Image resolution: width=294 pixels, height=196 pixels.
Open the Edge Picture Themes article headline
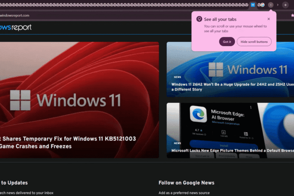(233, 151)
